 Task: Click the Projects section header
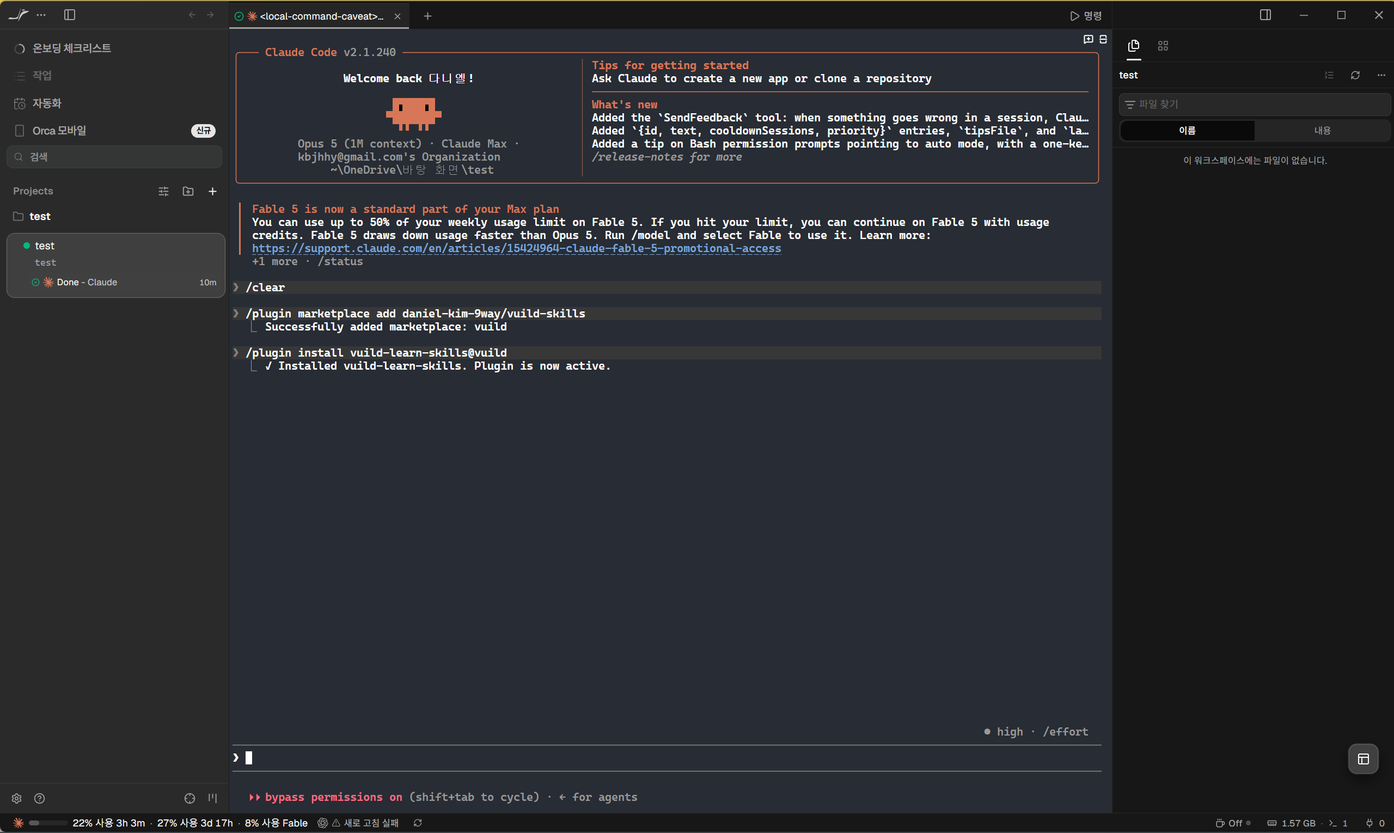[33, 192]
